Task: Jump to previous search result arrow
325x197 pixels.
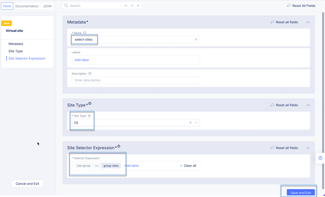Action: (x=126, y=6)
